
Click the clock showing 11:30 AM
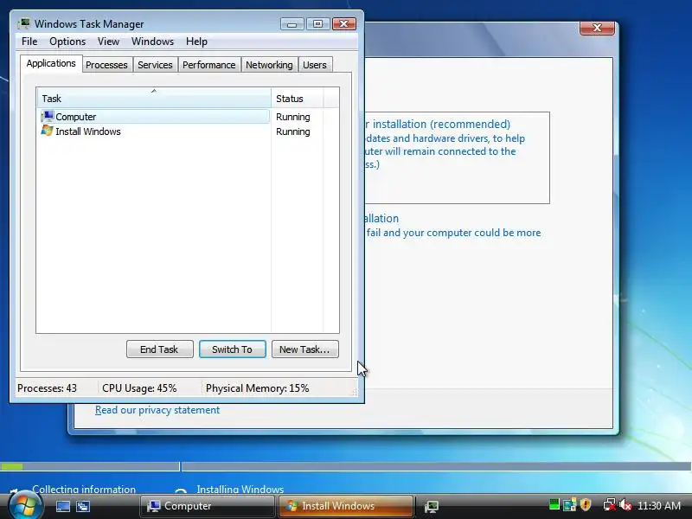click(659, 505)
